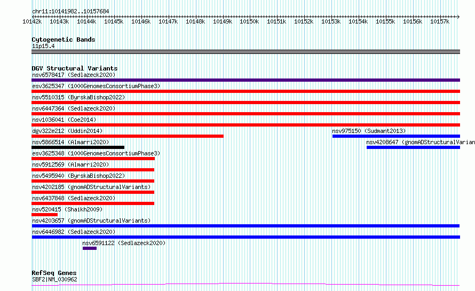Select the red dgv322e212 variant bar
Screen dimensions: 475x291
[128, 136]
